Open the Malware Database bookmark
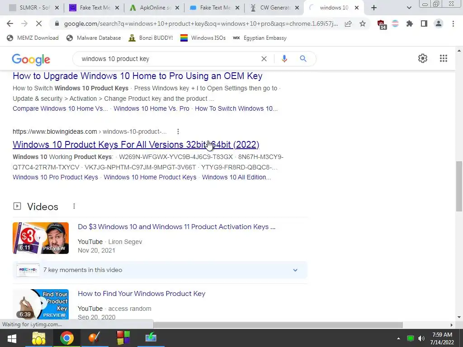The width and height of the screenshot is (463, 347). [94, 38]
